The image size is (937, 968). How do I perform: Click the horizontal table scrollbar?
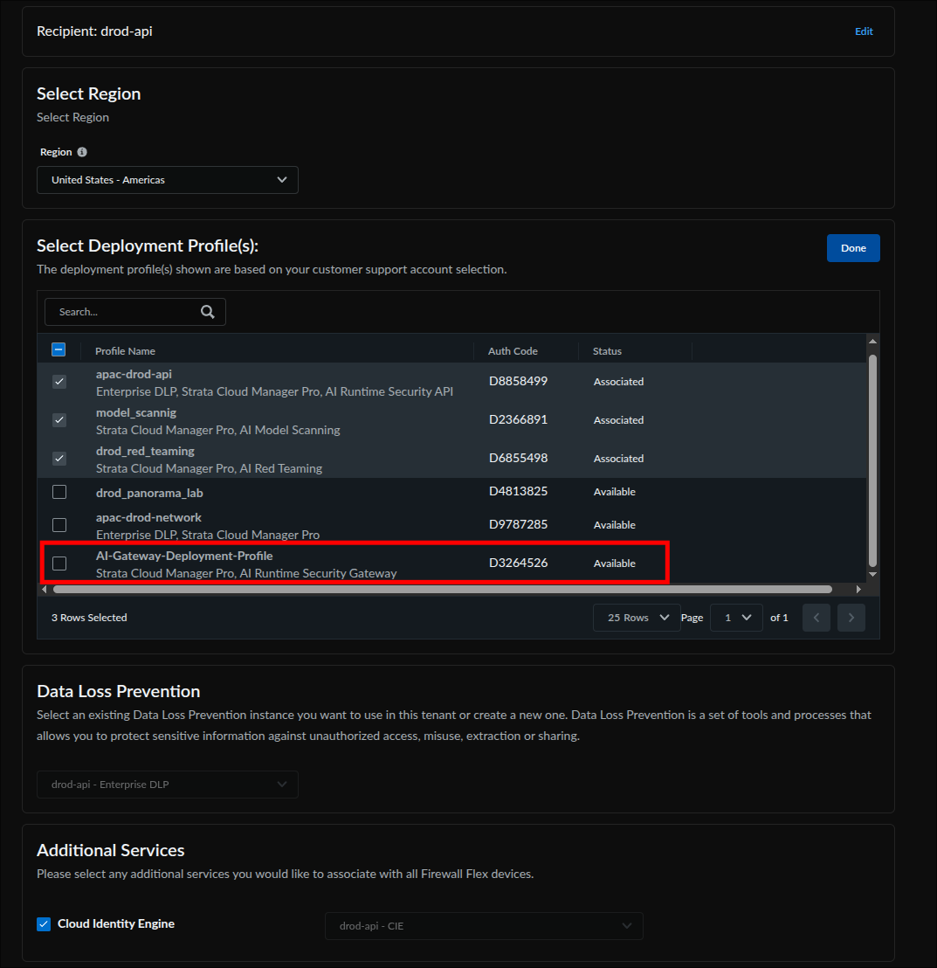443,590
